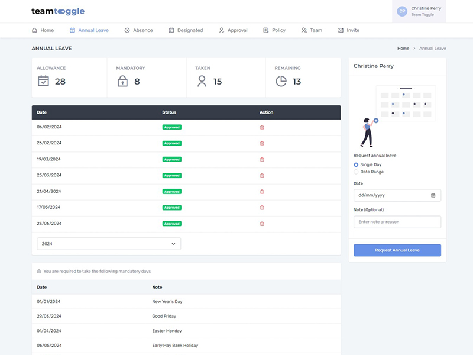Delete the 26/02/2024 leave entry
Image resolution: width=473 pixels, height=355 pixels.
pos(262,143)
